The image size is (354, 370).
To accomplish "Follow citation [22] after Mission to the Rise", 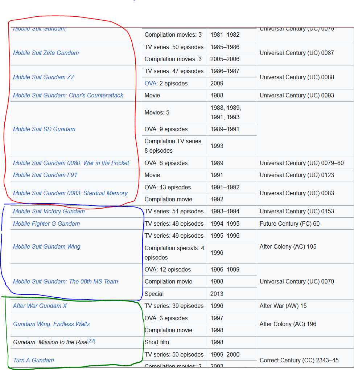I will 91,341.
